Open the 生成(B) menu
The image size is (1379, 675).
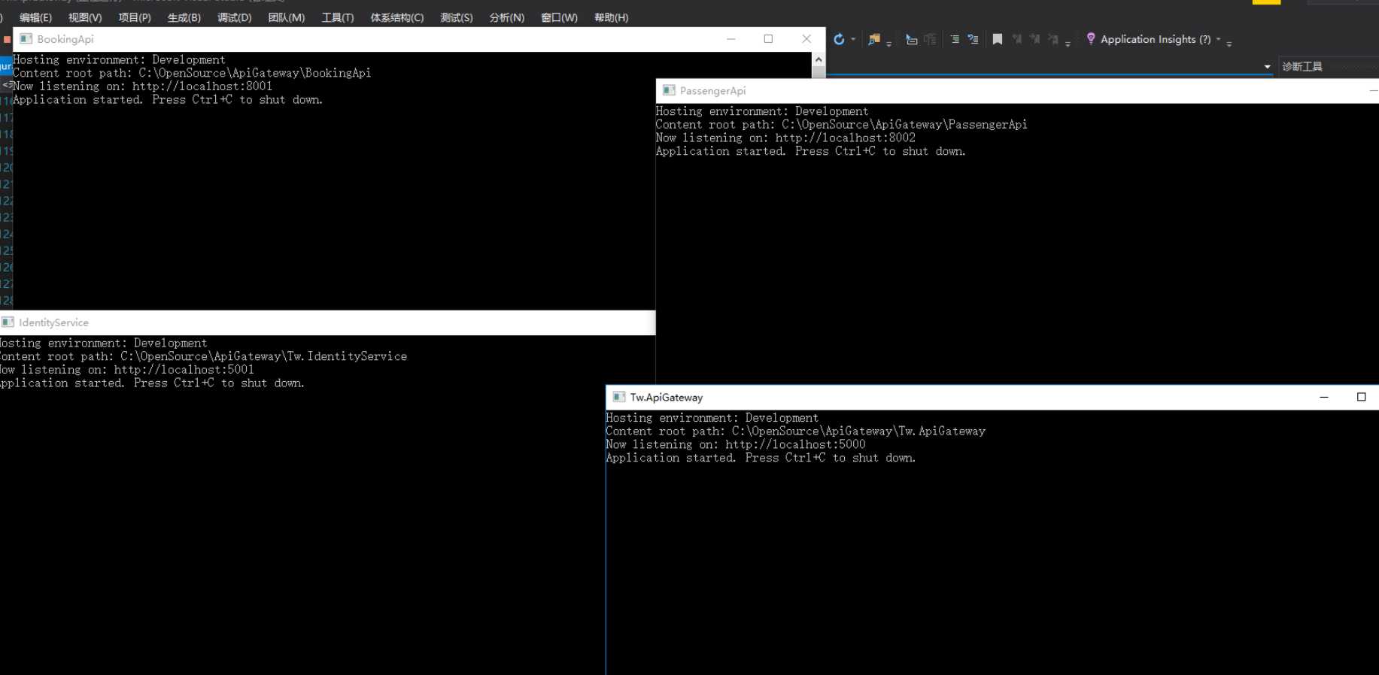pyautogui.click(x=184, y=17)
